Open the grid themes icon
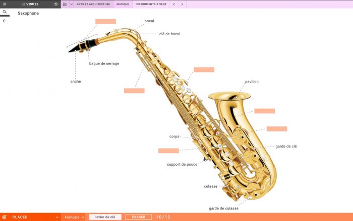Screen dimensions: 353x221 coord(65,4)
